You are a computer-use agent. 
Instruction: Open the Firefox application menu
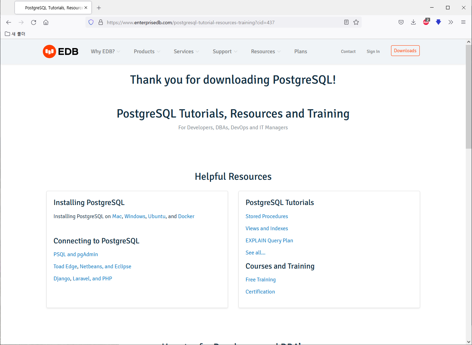[463, 22]
